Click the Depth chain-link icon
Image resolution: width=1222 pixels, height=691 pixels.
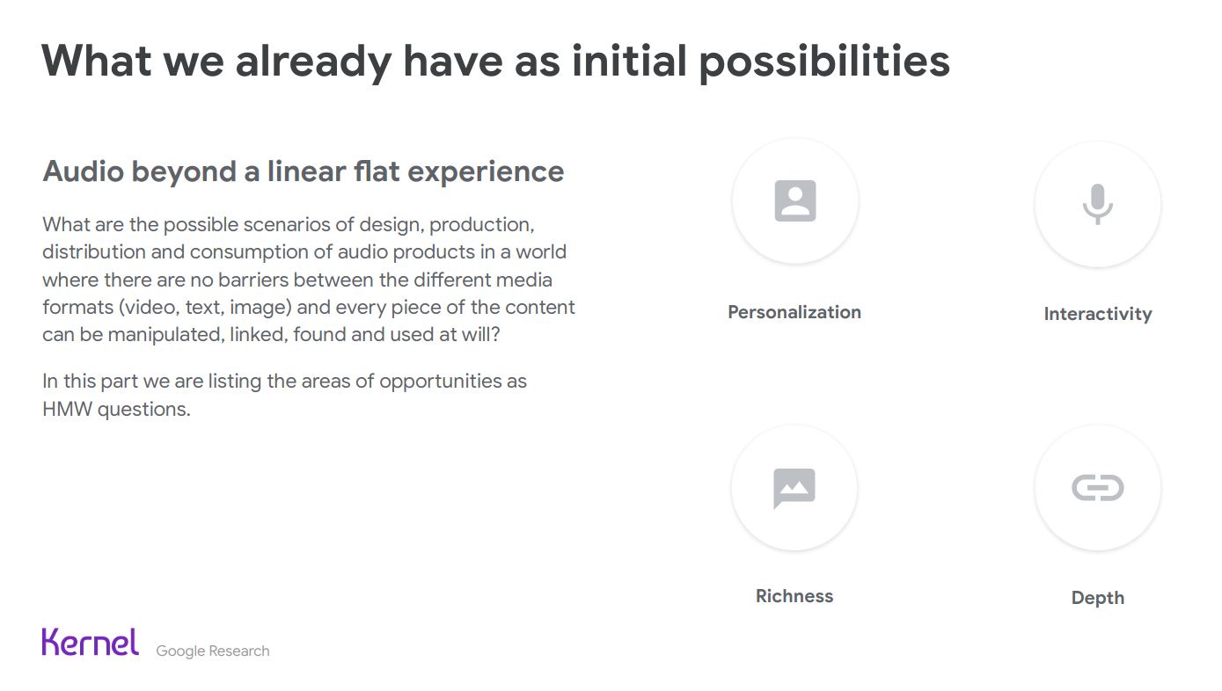(1097, 488)
